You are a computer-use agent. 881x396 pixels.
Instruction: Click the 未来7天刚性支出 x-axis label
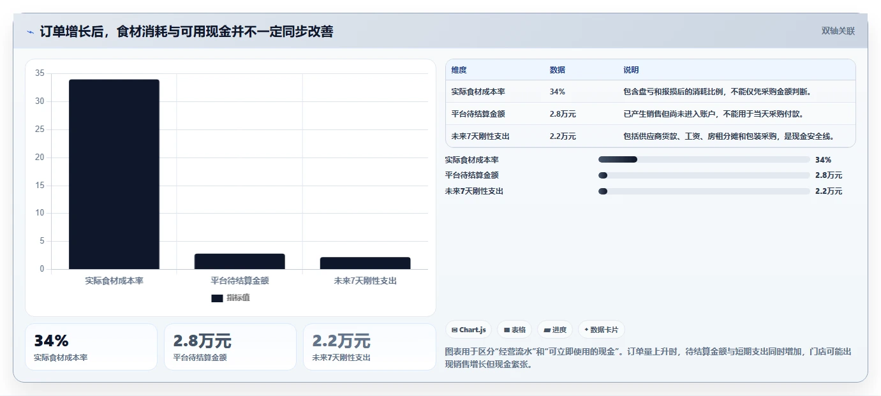pyautogui.click(x=365, y=281)
